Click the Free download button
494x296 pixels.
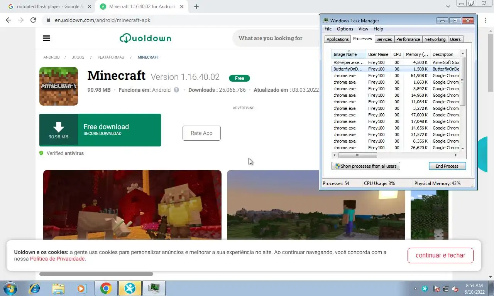[100, 130]
